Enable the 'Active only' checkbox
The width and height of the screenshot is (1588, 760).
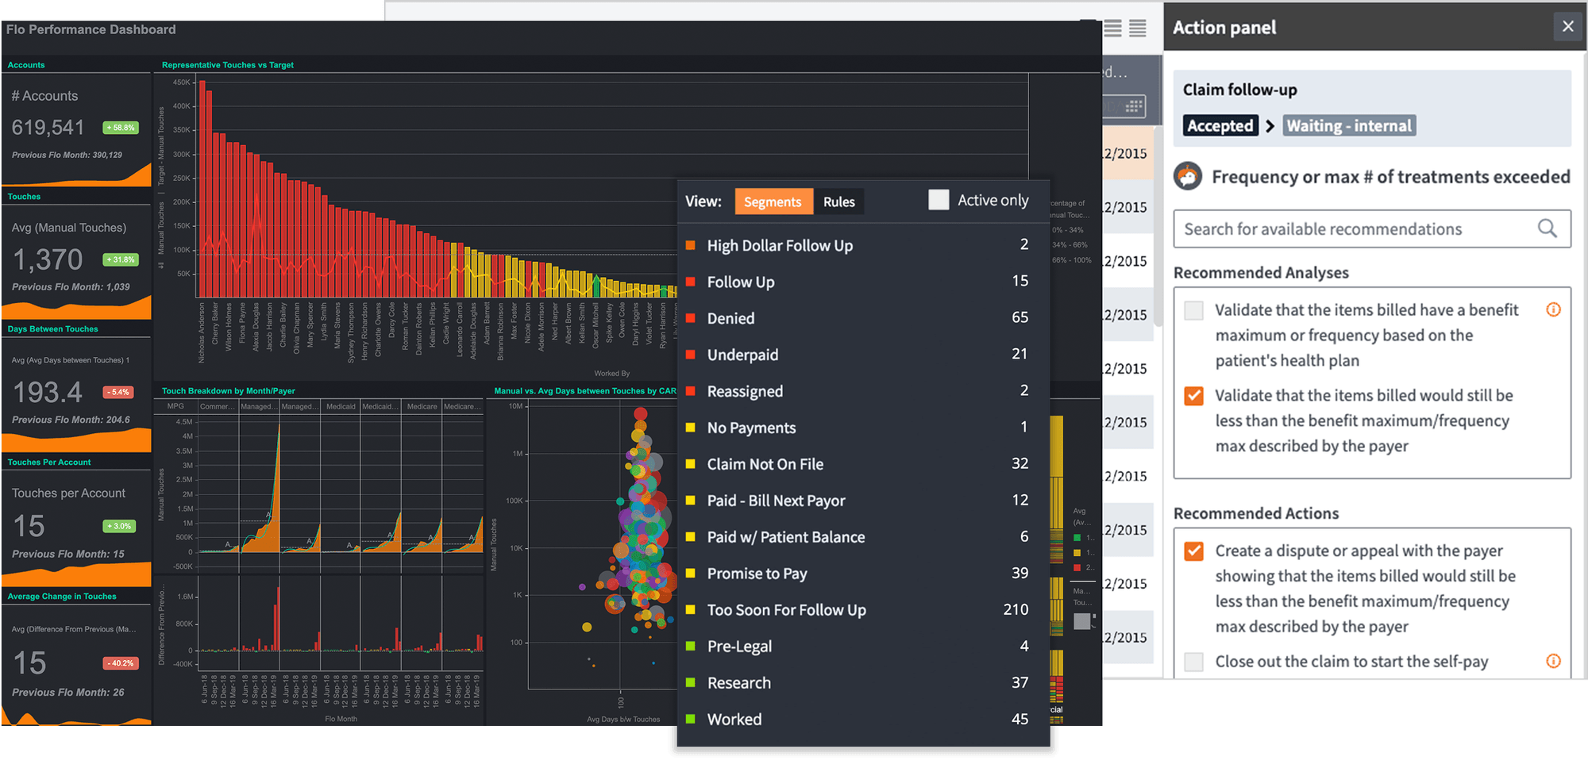(939, 200)
